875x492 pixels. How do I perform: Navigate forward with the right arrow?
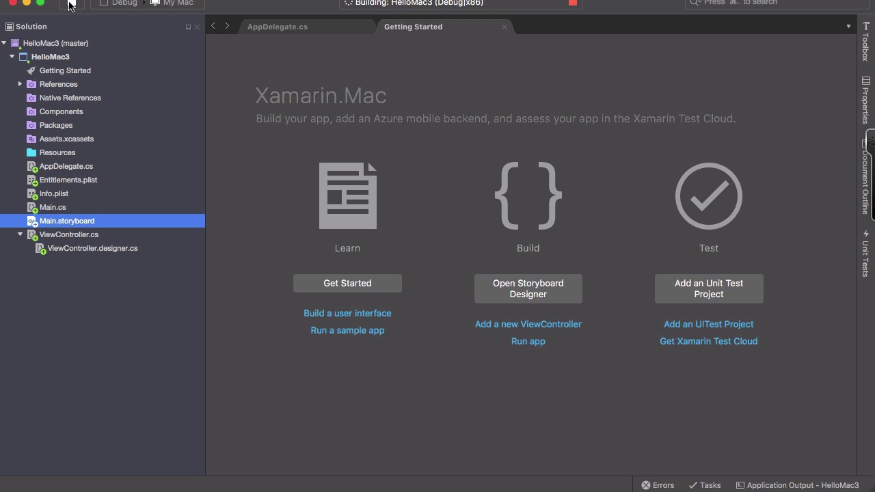(x=227, y=26)
